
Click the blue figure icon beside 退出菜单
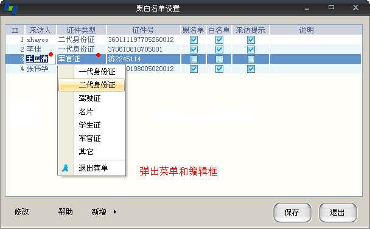(65, 168)
